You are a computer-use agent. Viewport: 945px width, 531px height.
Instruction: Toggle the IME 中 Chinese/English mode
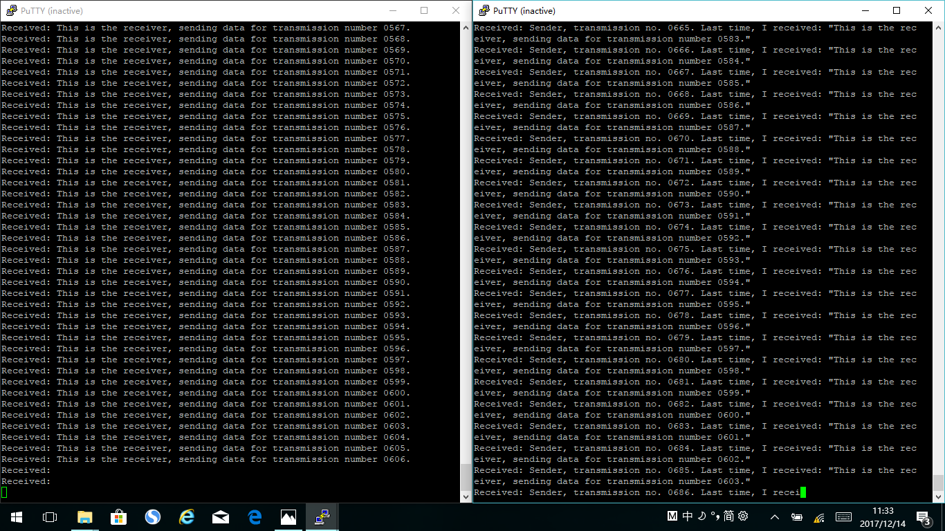point(688,516)
